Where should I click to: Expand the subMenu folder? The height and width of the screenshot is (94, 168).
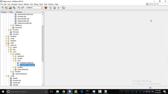(x=13, y=67)
